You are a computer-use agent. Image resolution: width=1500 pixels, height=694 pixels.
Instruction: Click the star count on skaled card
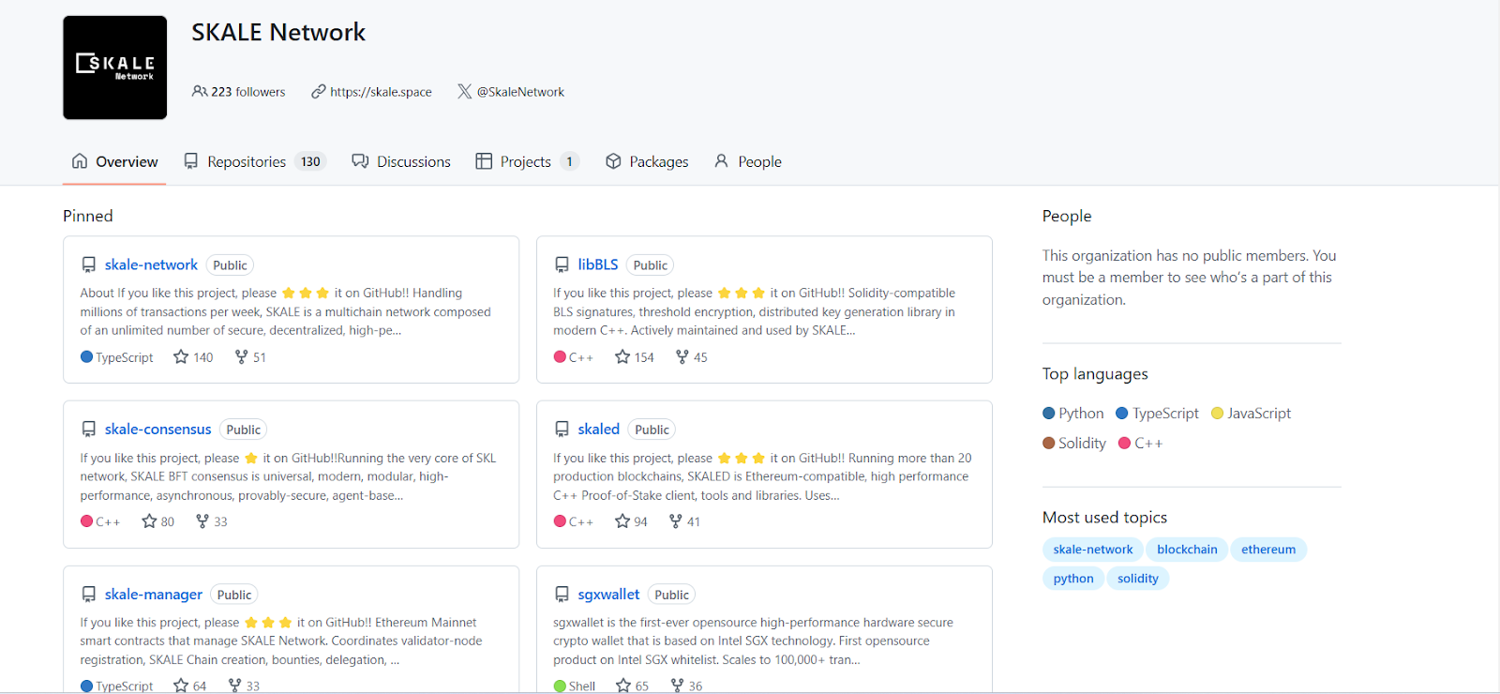tap(640, 521)
